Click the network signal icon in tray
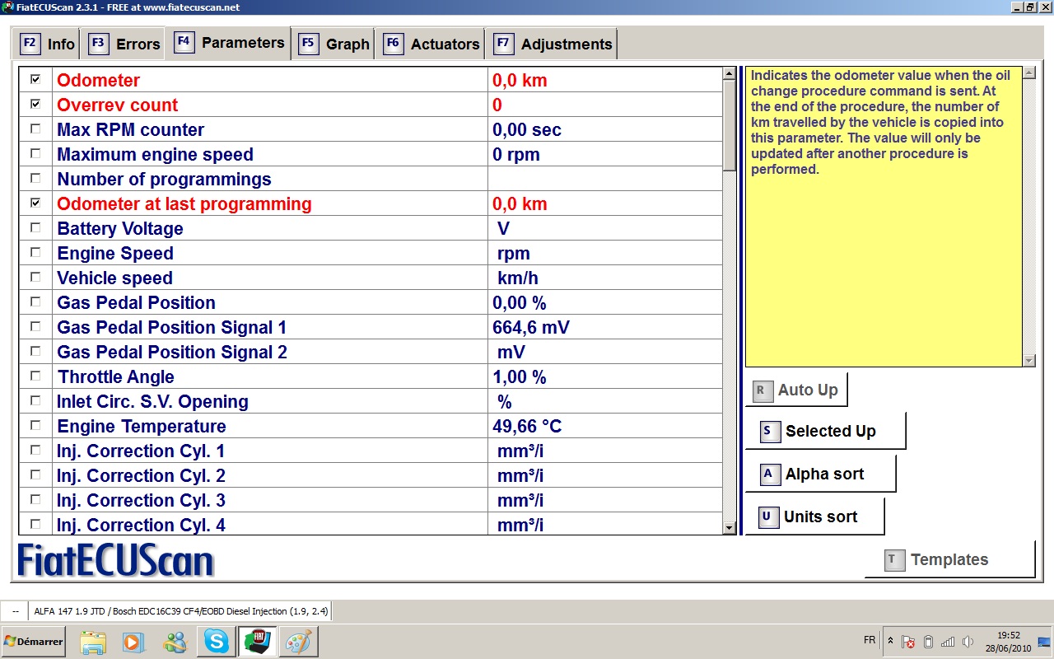 click(x=948, y=642)
